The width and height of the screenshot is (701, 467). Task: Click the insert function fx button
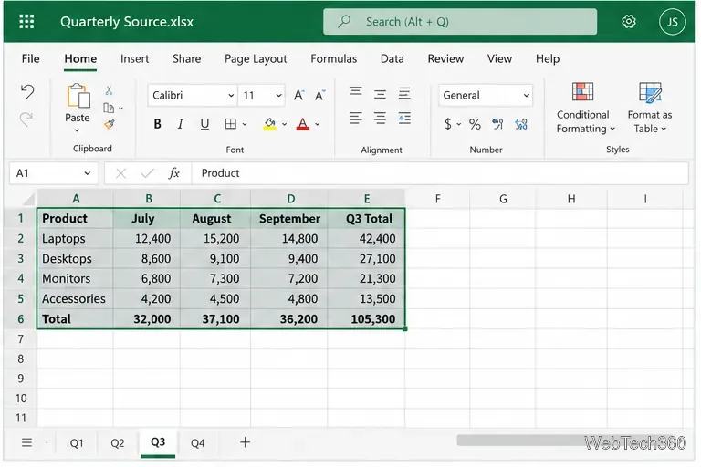(x=174, y=173)
